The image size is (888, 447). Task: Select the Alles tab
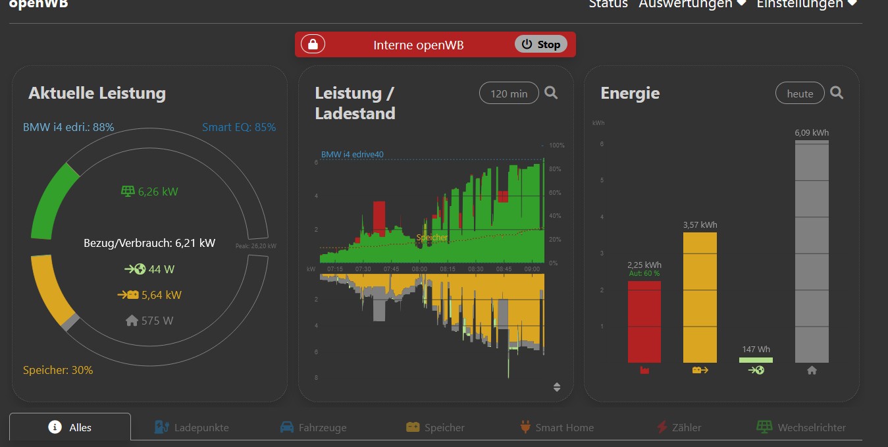click(70, 427)
